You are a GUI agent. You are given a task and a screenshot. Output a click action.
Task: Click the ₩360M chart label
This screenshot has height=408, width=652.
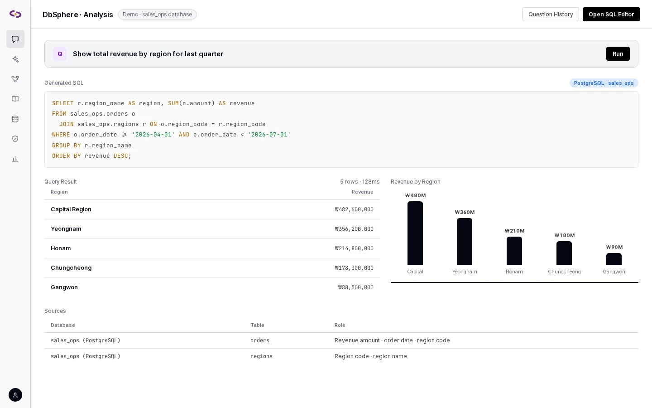[465, 213]
